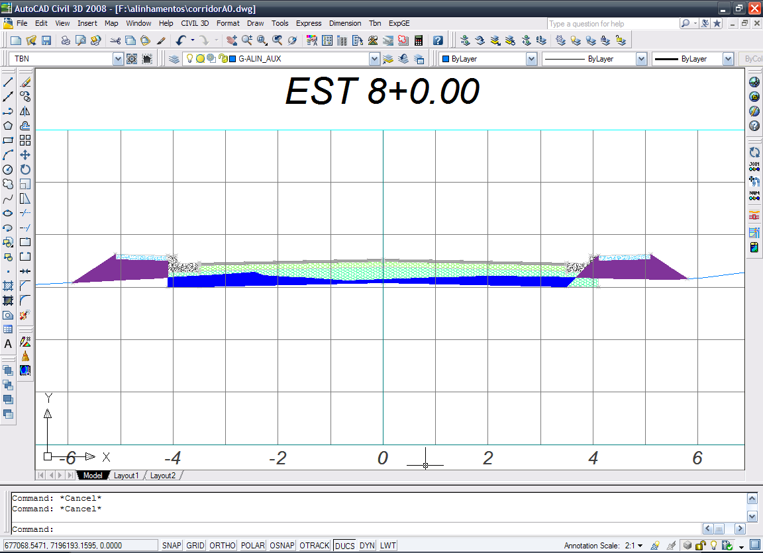Toggle GRID display
This screenshot has height=553, width=763.
(x=195, y=545)
